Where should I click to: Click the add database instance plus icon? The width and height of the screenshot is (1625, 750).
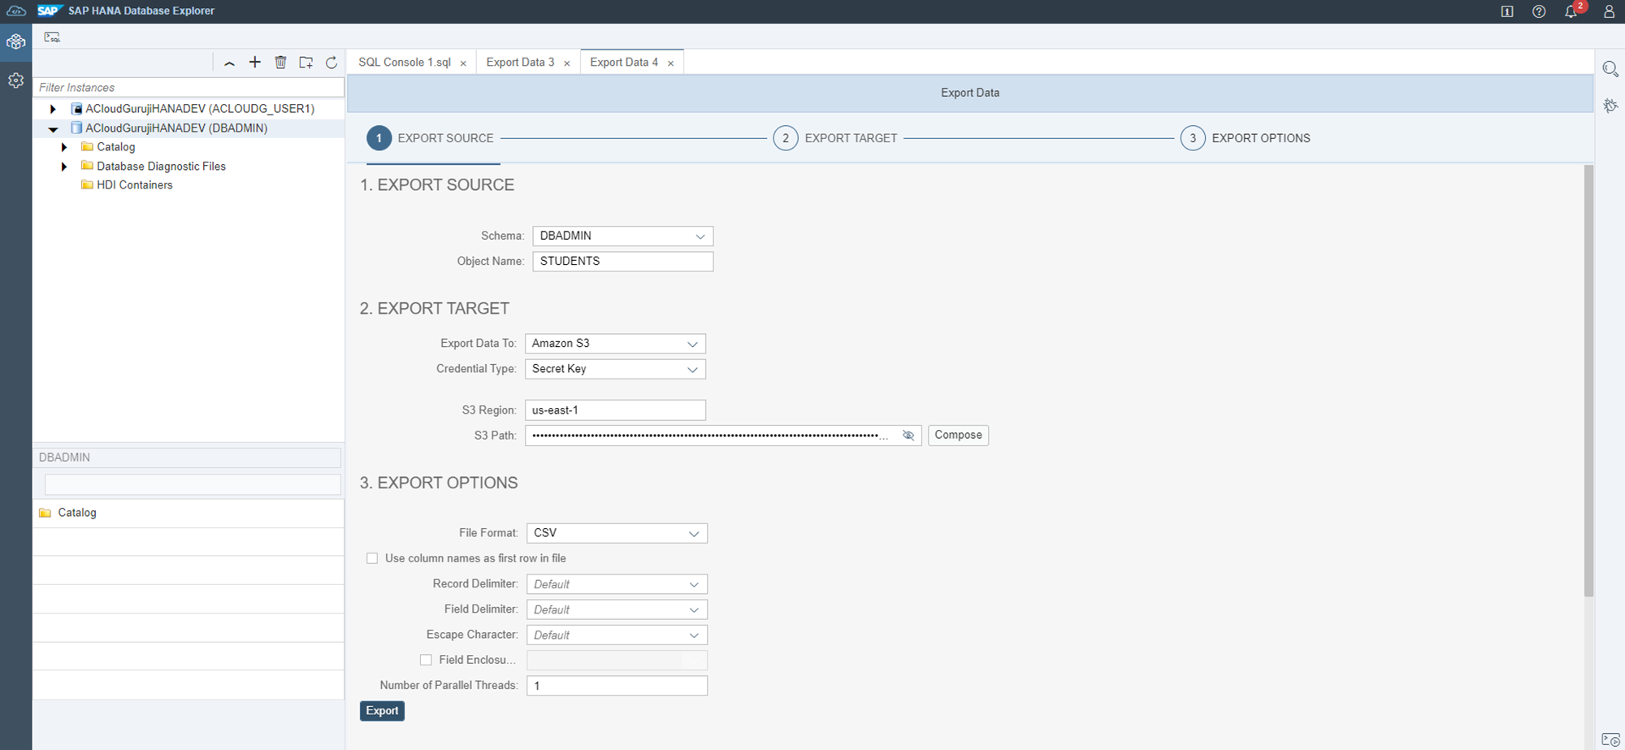tap(255, 63)
